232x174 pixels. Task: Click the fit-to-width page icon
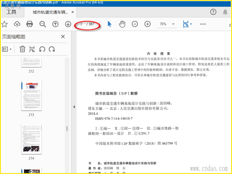[186, 24]
